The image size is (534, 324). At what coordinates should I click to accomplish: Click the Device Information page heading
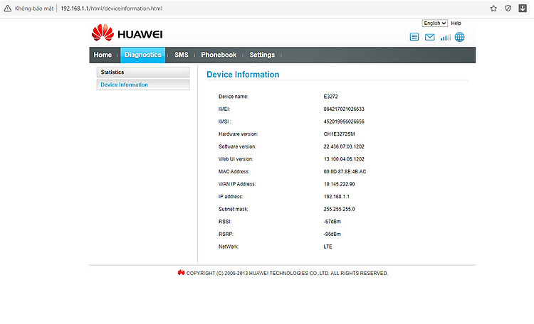tap(243, 75)
